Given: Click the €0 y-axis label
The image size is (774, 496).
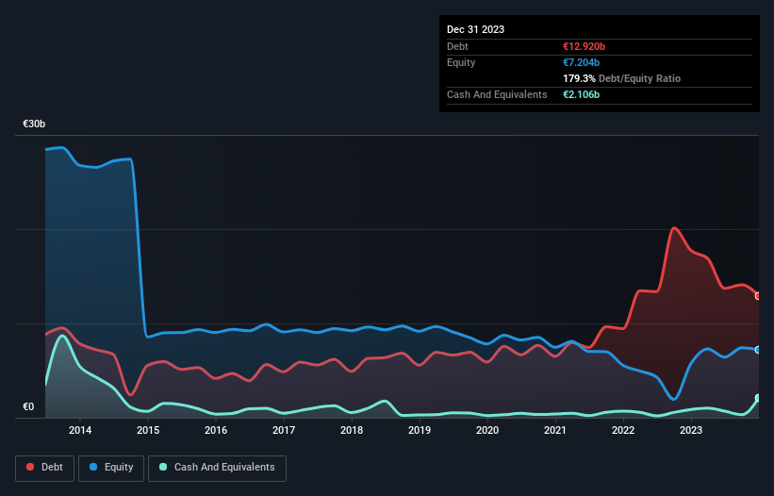Looking at the screenshot, I should 28,406.
